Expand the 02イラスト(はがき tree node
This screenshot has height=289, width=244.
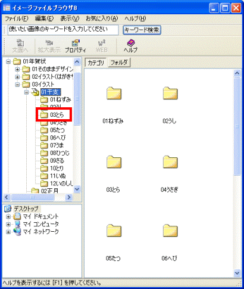pyautogui.click(x=17, y=77)
